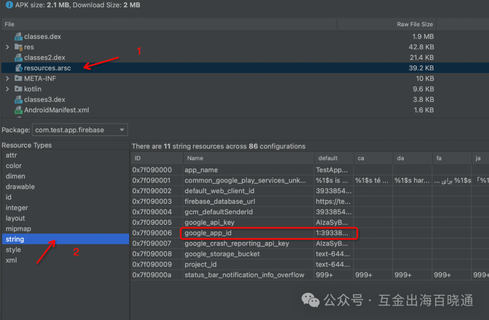Select the mipmap resource type
The width and height of the screenshot is (489, 320).
coord(18,228)
